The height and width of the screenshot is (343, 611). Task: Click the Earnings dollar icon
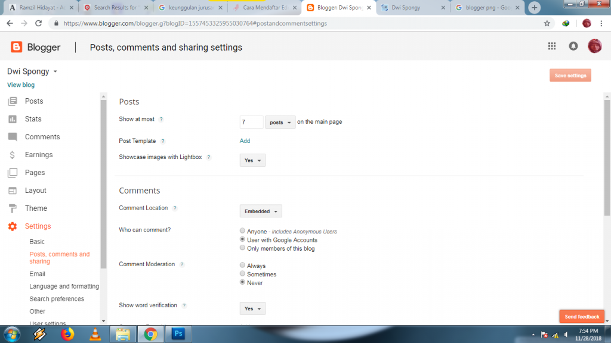(13, 155)
